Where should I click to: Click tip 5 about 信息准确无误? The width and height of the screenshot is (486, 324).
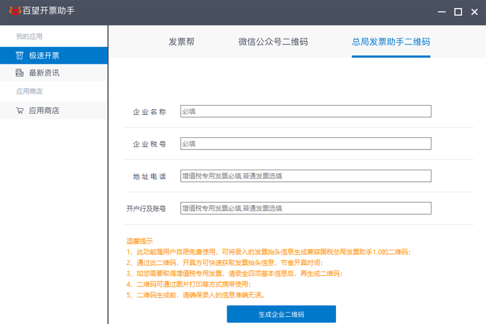195,295
